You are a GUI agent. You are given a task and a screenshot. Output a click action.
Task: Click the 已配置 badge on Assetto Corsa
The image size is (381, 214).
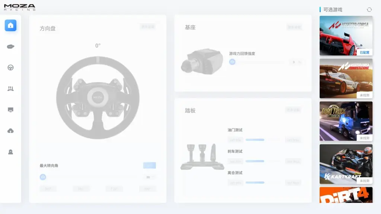click(364, 52)
